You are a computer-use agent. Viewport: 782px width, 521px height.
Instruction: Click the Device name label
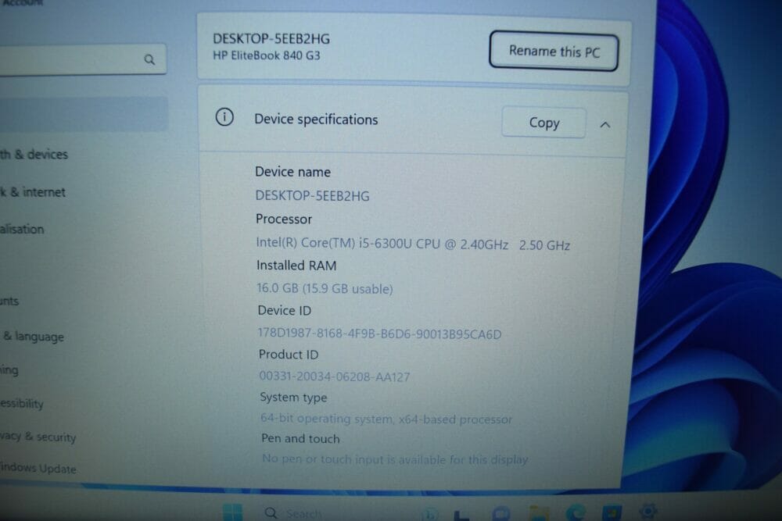click(x=292, y=172)
